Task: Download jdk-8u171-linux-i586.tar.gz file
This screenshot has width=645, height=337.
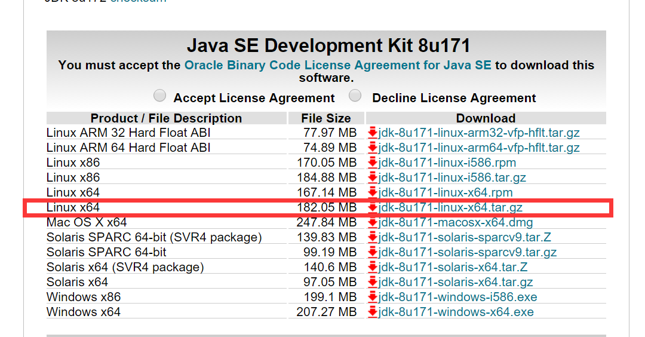Action: click(452, 177)
